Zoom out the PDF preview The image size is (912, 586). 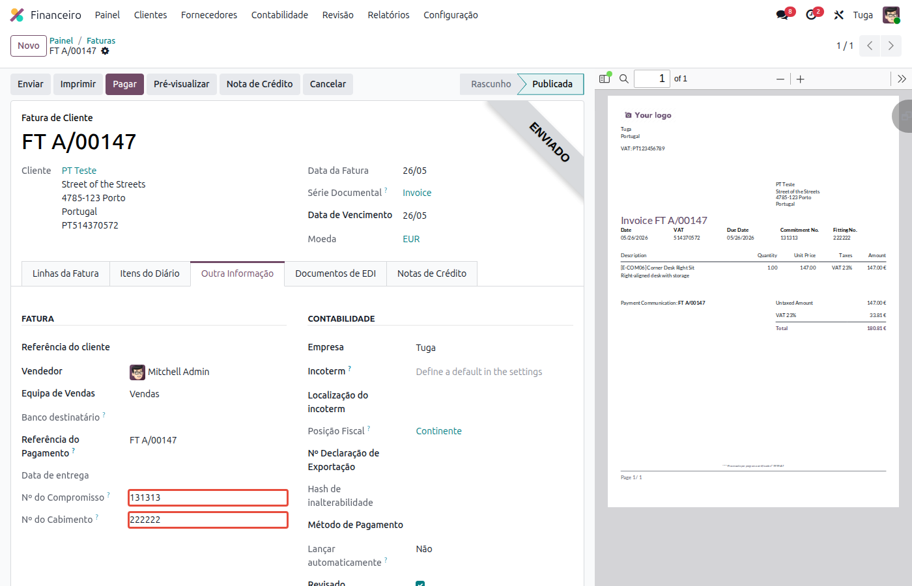point(780,79)
